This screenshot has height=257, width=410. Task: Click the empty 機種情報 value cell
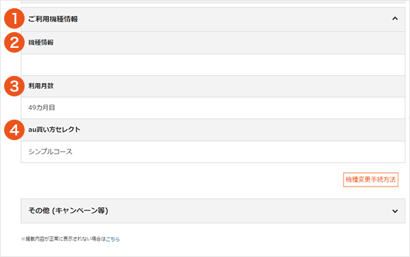tap(213, 65)
